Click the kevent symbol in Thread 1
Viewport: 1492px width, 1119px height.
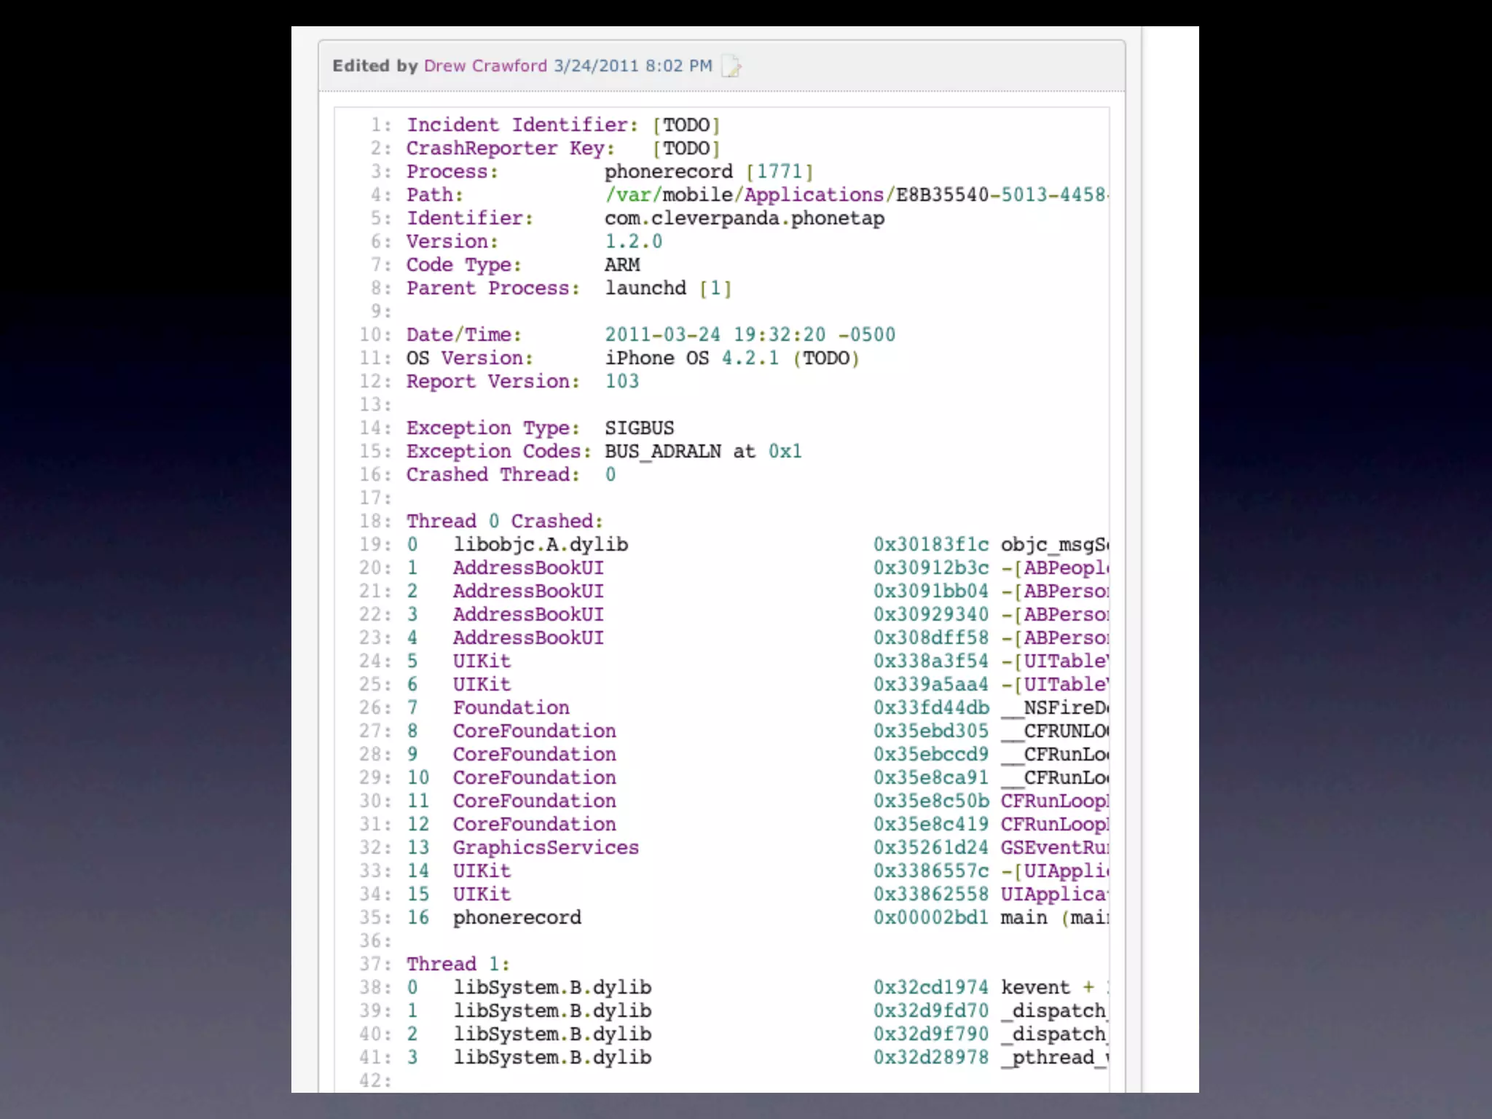point(1034,987)
